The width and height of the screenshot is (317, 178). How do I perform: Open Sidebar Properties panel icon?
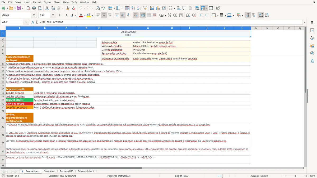(x=312, y=31)
